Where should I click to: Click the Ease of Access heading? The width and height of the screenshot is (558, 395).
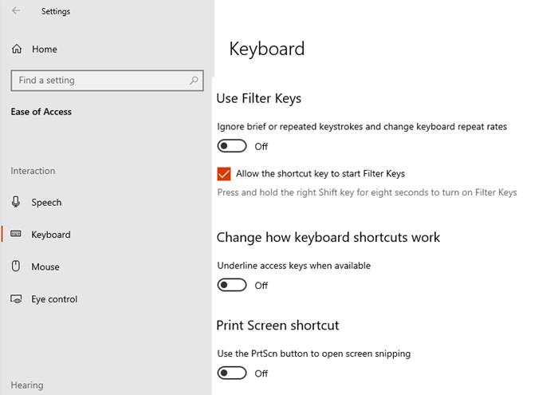coord(41,112)
